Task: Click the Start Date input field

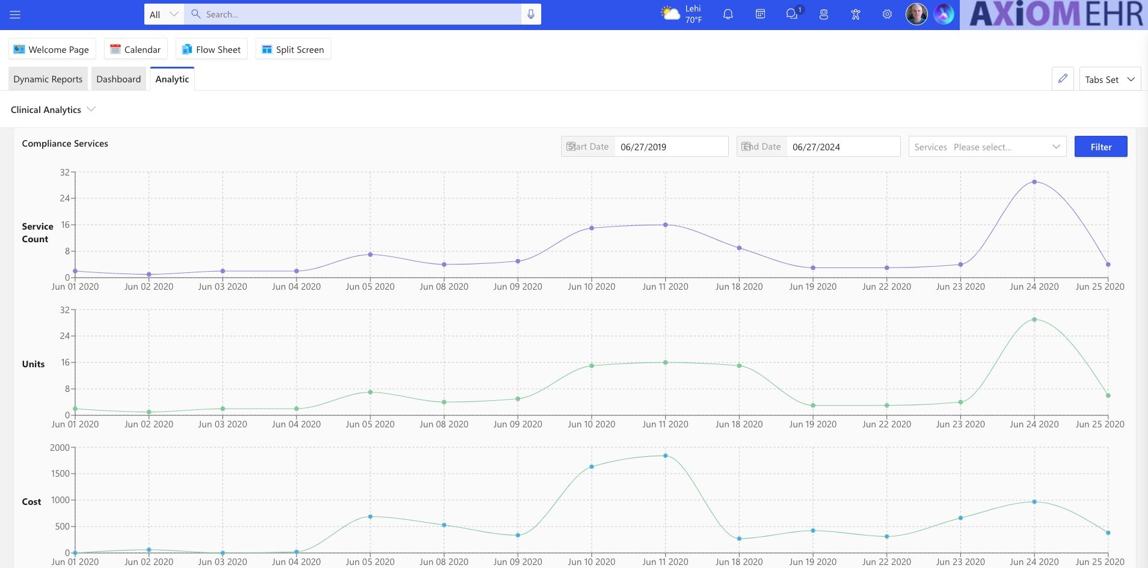Action: click(x=671, y=147)
